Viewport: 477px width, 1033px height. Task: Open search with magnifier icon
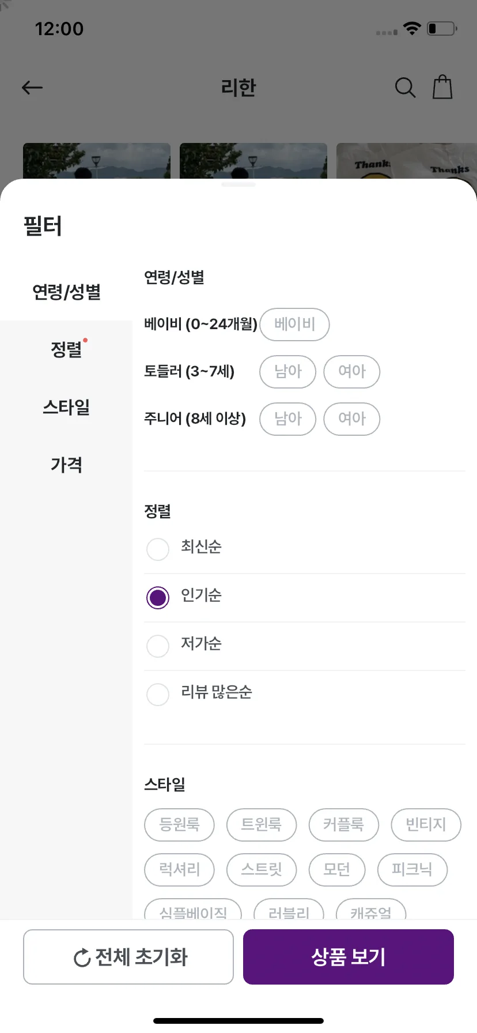(x=405, y=88)
